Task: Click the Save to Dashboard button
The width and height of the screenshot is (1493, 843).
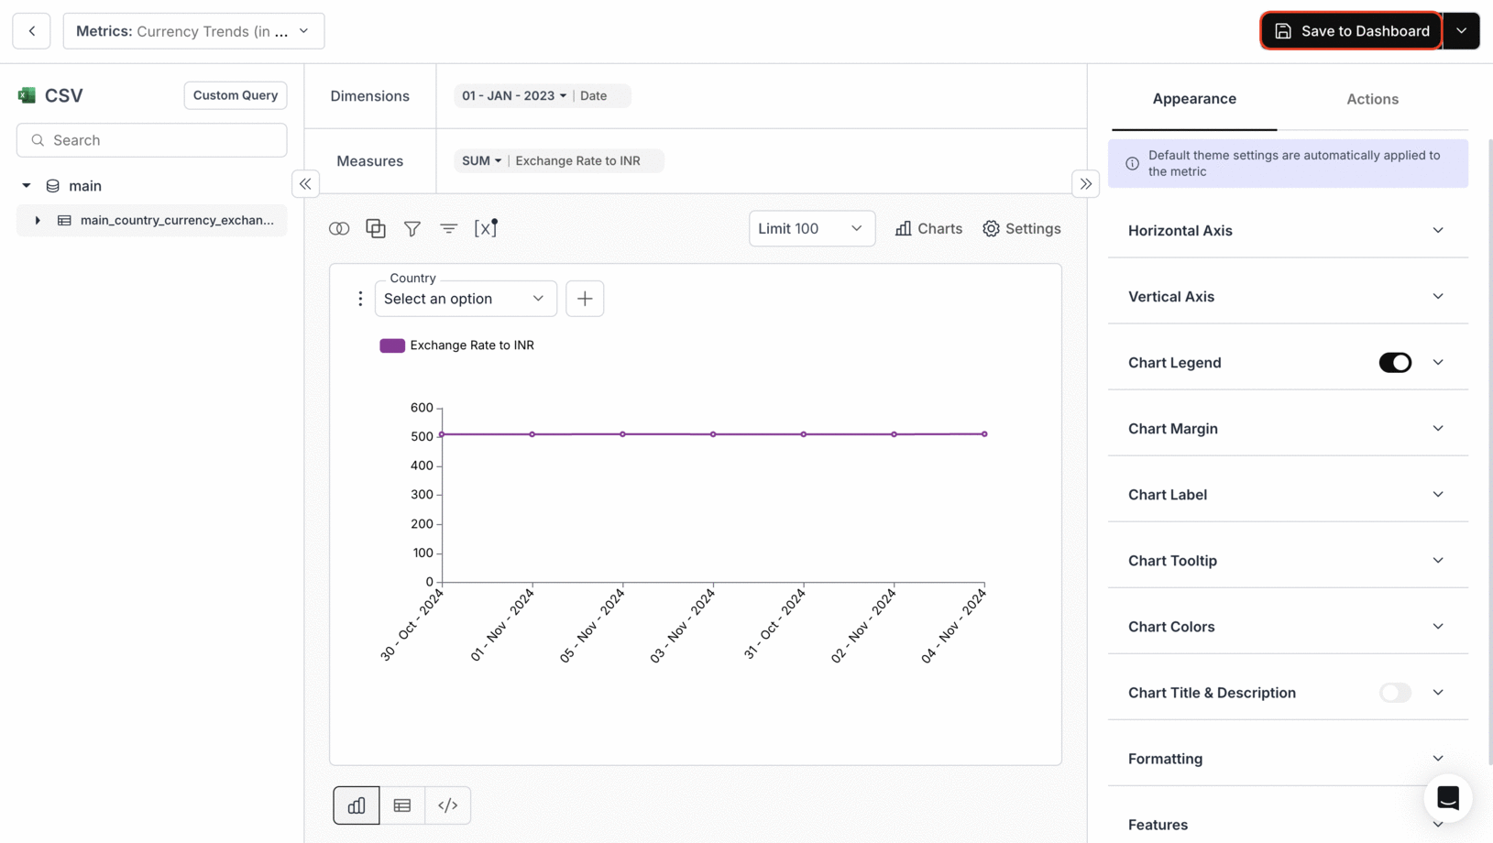Action: point(1351,30)
